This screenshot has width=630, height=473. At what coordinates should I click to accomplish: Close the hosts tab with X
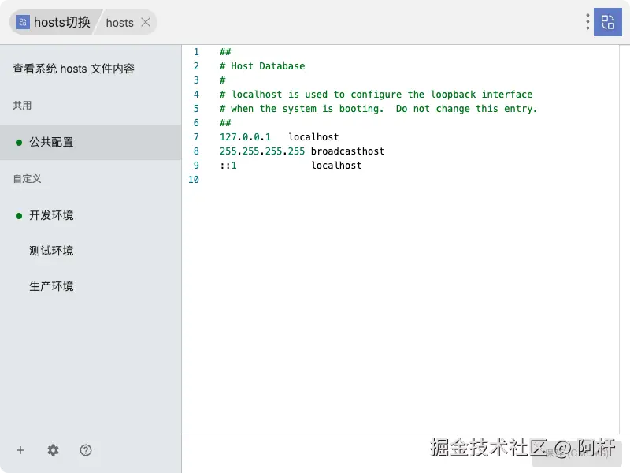(x=146, y=22)
